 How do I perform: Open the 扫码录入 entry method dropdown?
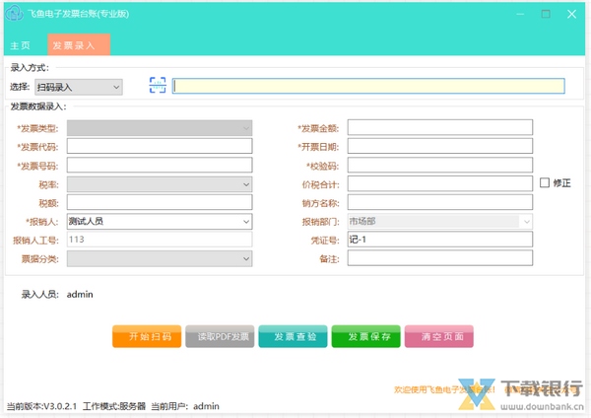[79, 87]
